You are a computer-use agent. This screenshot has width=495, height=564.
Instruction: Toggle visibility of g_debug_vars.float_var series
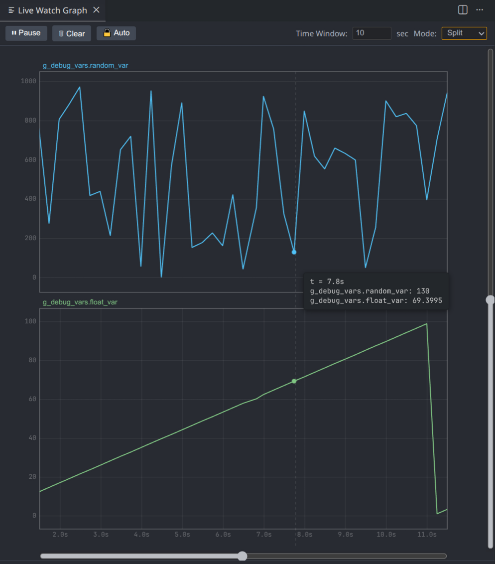click(80, 302)
